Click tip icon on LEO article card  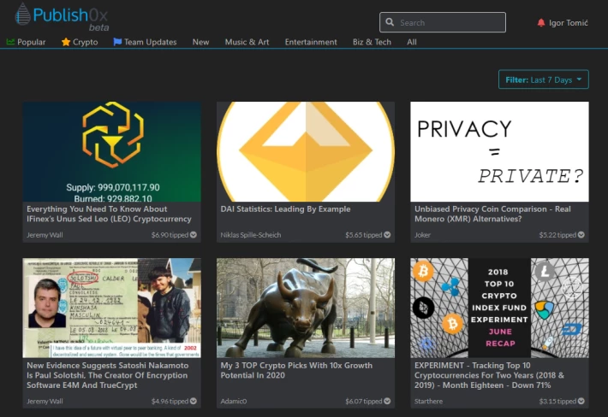tap(193, 235)
